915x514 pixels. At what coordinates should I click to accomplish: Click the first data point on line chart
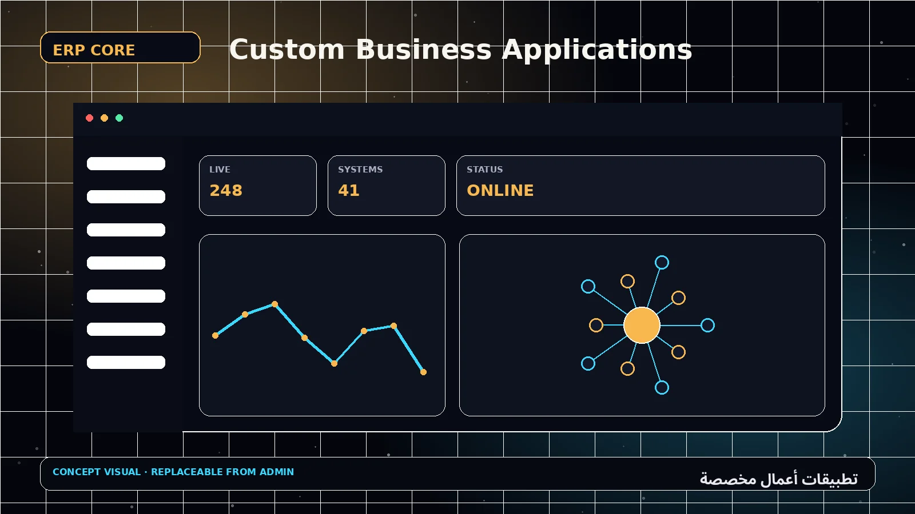(215, 335)
